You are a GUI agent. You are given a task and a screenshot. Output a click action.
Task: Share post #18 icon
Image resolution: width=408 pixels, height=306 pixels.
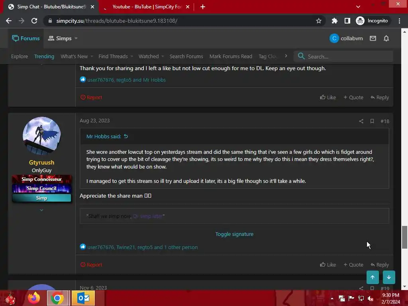[361, 121]
